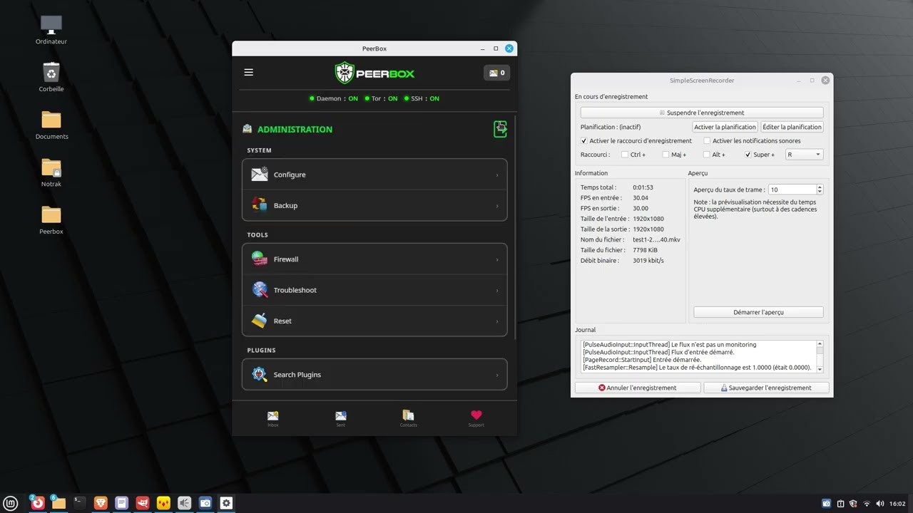The height and width of the screenshot is (513, 913).
Task: Click the PeerBox panel scrollbar
Action: click(514, 228)
